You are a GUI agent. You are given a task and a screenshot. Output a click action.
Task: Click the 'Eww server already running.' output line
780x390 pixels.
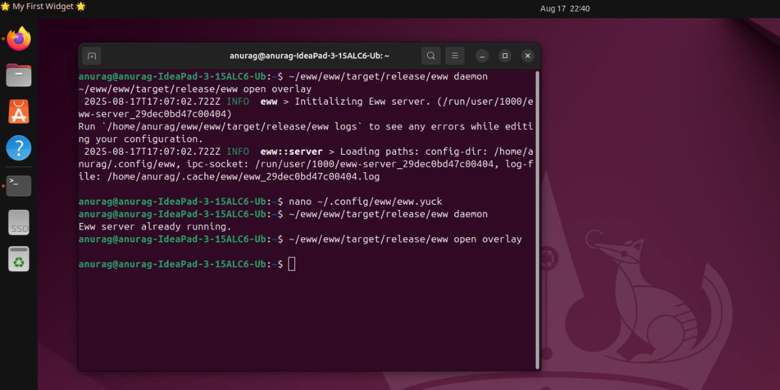click(x=155, y=227)
